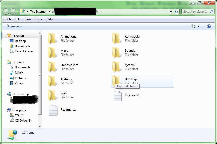Click the Back navigation arrow
The width and height of the screenshot is (217, 144).
6,12
